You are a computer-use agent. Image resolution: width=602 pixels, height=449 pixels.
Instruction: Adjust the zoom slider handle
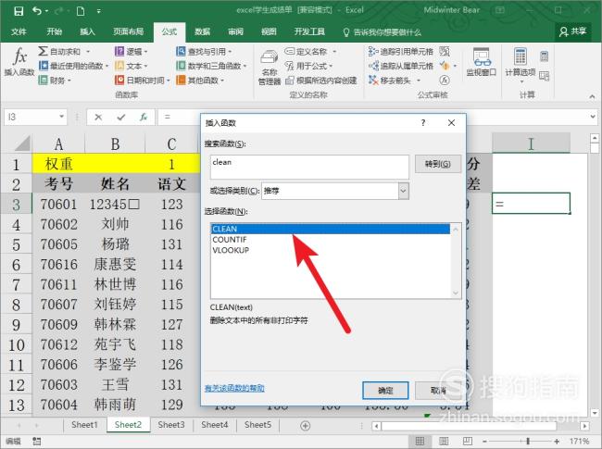click(x=528, y=442)
